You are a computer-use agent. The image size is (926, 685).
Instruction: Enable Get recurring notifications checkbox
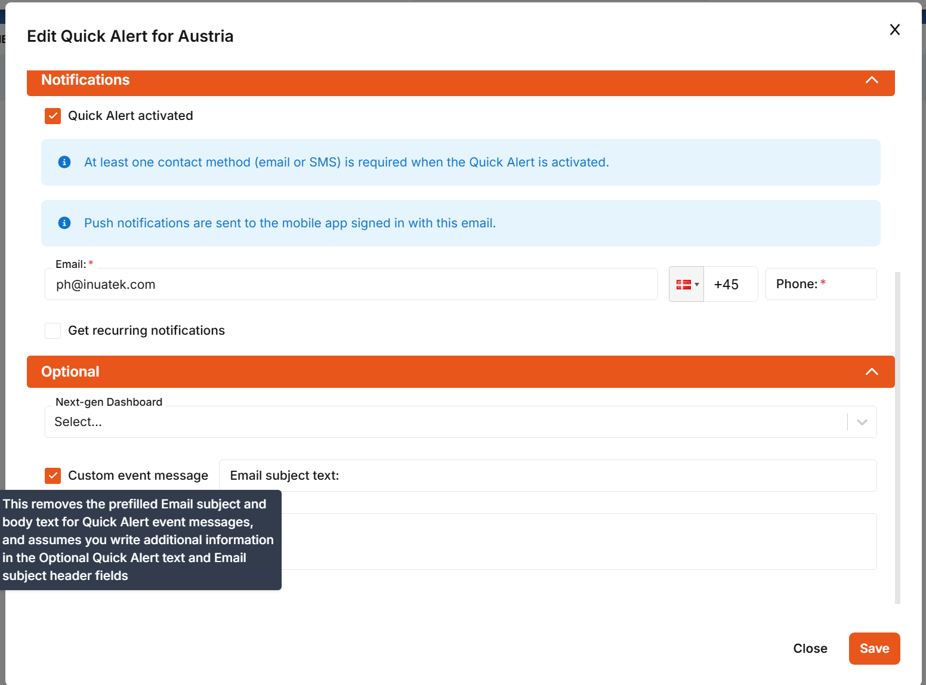pyautogui.click(x=53, y=331)
